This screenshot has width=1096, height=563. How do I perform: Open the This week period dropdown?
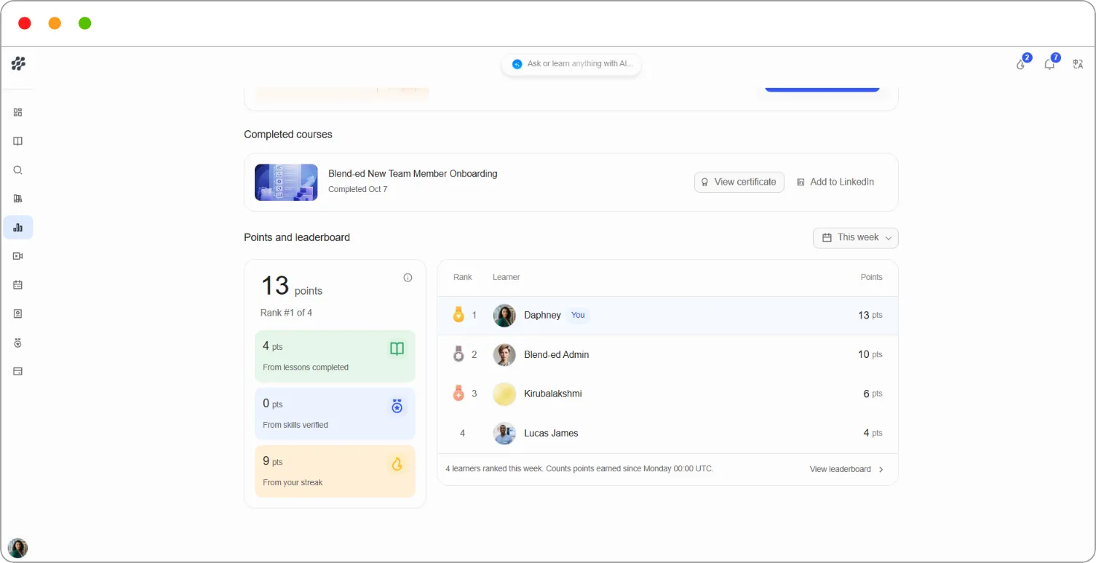(855, 238)
